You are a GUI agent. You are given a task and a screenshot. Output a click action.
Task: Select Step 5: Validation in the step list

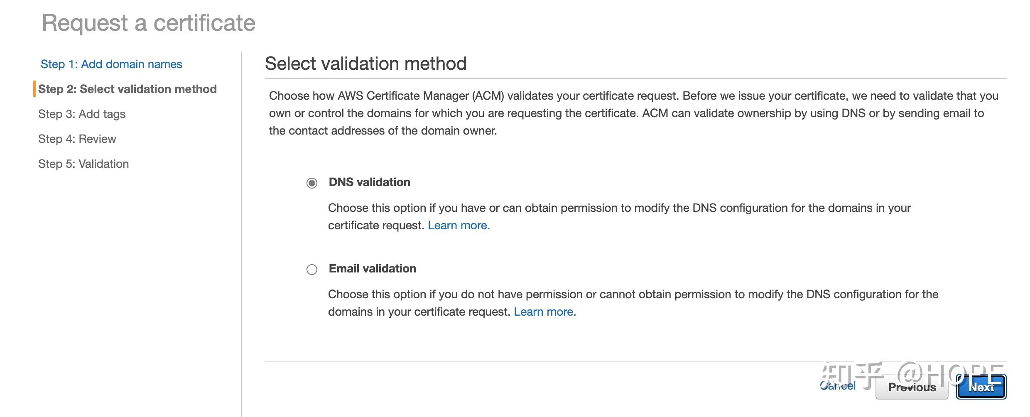(x=83, y=164)
